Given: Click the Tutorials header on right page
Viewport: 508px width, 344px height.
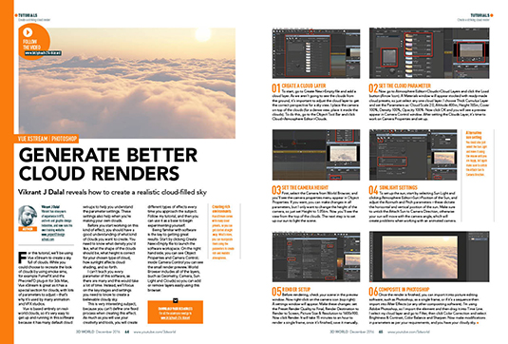Looking at the screenshot, I should (480, 15).
